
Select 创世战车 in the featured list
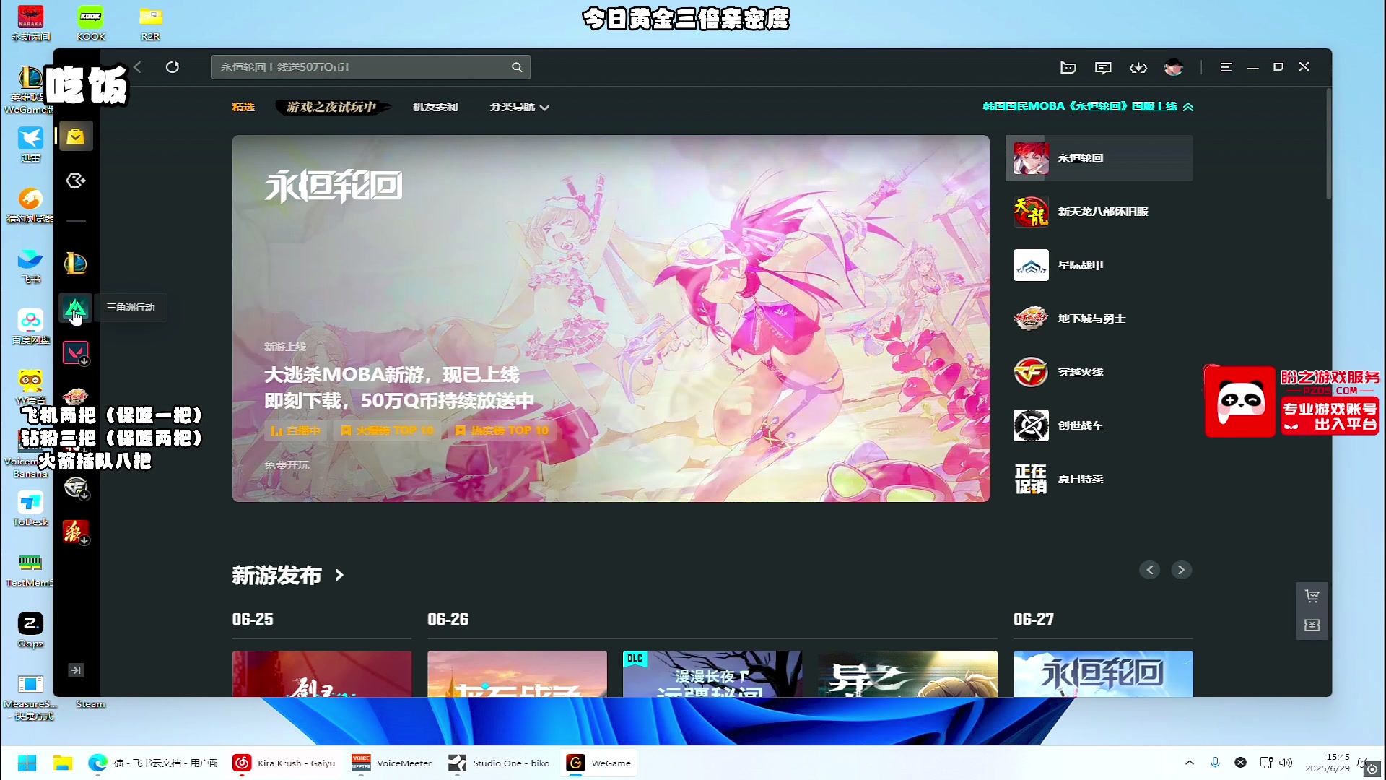tap(1099, 425)
